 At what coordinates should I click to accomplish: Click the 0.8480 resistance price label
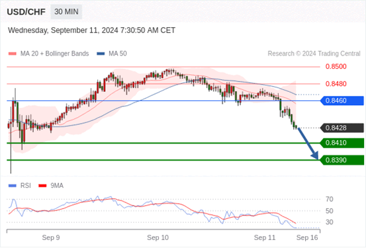pos(336,84)
